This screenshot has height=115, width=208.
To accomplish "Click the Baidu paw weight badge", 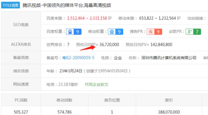I will tap(74, 32).
